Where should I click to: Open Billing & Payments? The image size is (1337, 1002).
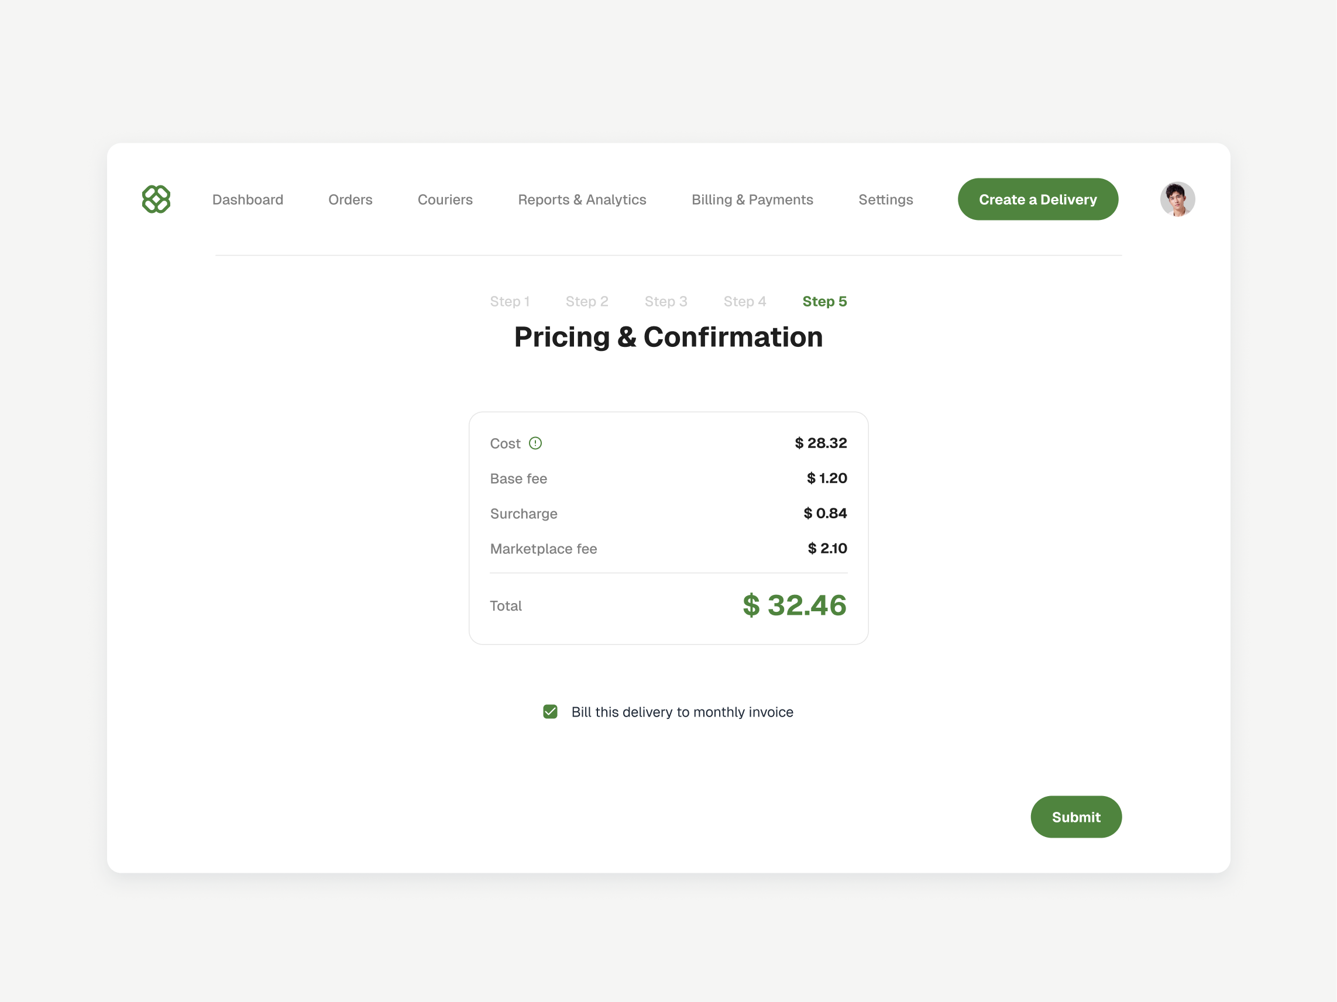click(x=752, y=199)
